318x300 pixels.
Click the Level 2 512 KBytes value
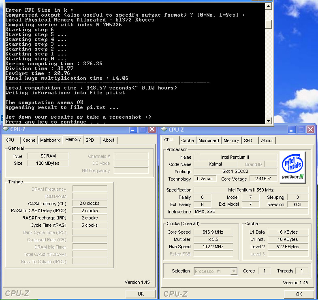(x=288, y=247)
